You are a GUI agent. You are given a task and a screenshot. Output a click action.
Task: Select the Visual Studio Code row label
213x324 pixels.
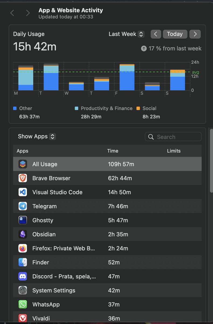pos(57,192)
